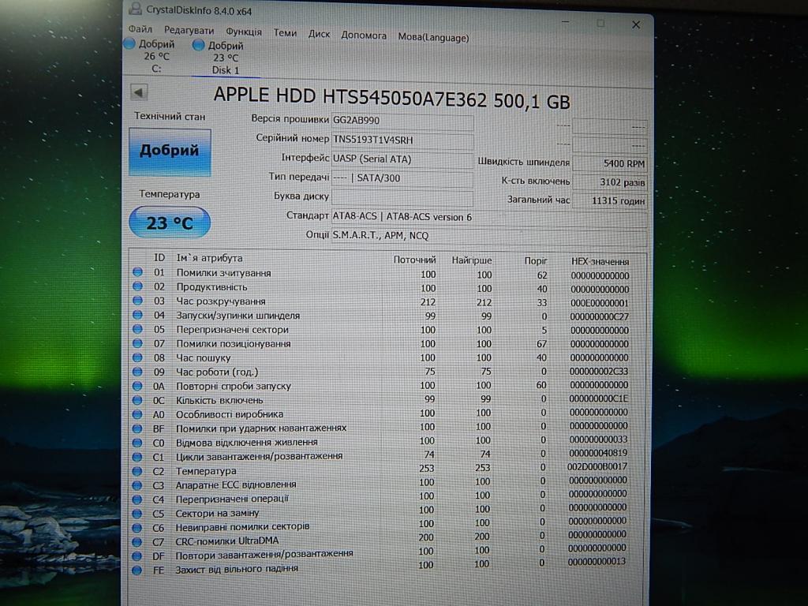Click the interface field UASP (Serial ATA)
Viewport: 808px width, 606px height.
(402, 159)
